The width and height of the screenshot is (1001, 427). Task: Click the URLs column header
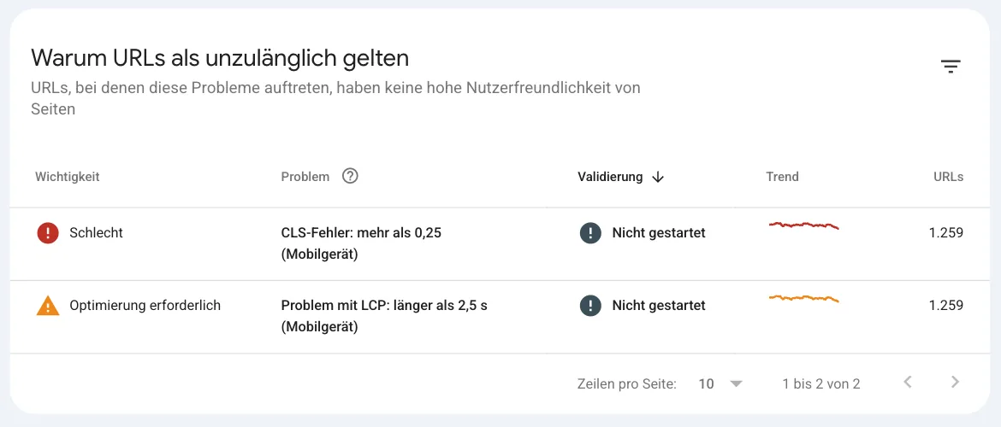click(948, 177)
